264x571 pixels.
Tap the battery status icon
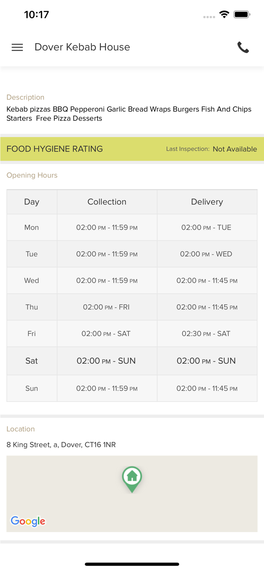click(x=242, y=14)
